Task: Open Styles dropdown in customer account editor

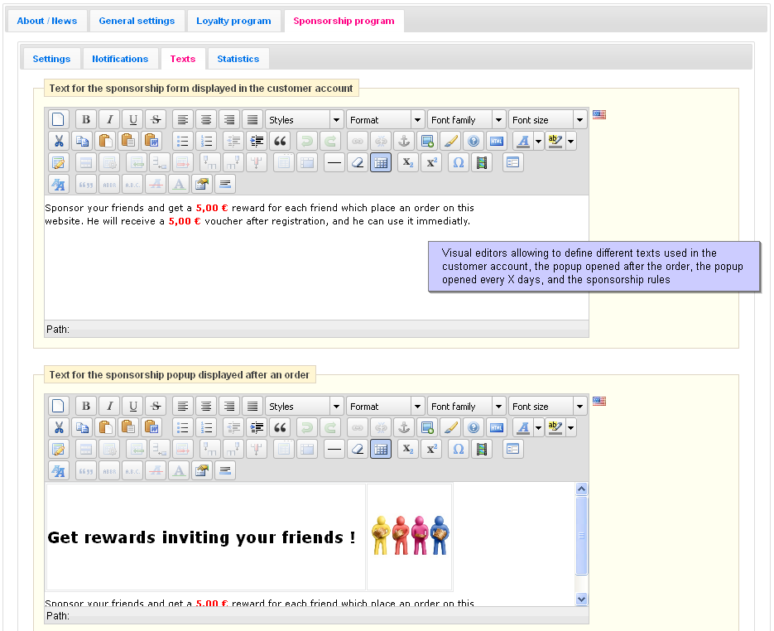Action: (304, 119)
